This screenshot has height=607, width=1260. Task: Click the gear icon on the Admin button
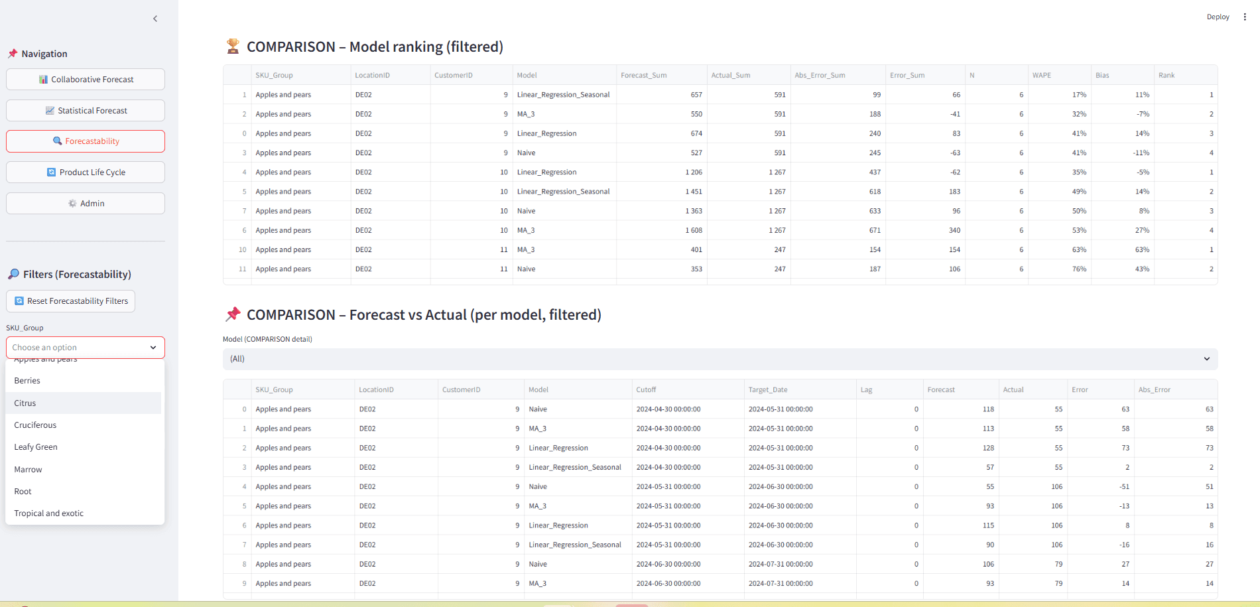click(72, 203)
